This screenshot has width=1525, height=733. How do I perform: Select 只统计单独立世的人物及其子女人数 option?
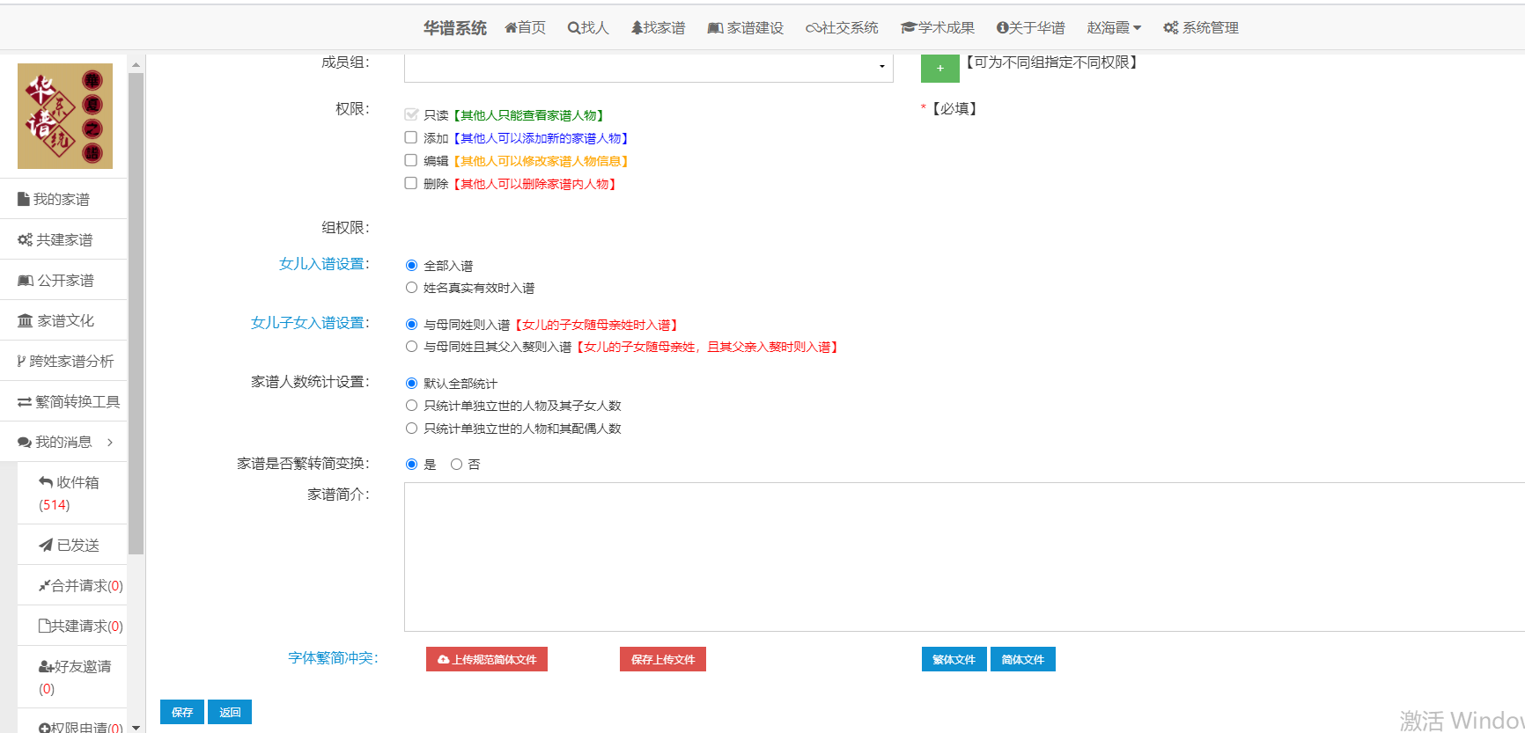(411, 406)
